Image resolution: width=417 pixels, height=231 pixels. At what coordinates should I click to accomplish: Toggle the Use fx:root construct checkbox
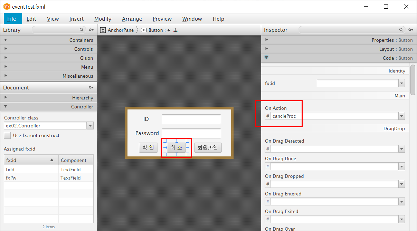coord(7,135)
